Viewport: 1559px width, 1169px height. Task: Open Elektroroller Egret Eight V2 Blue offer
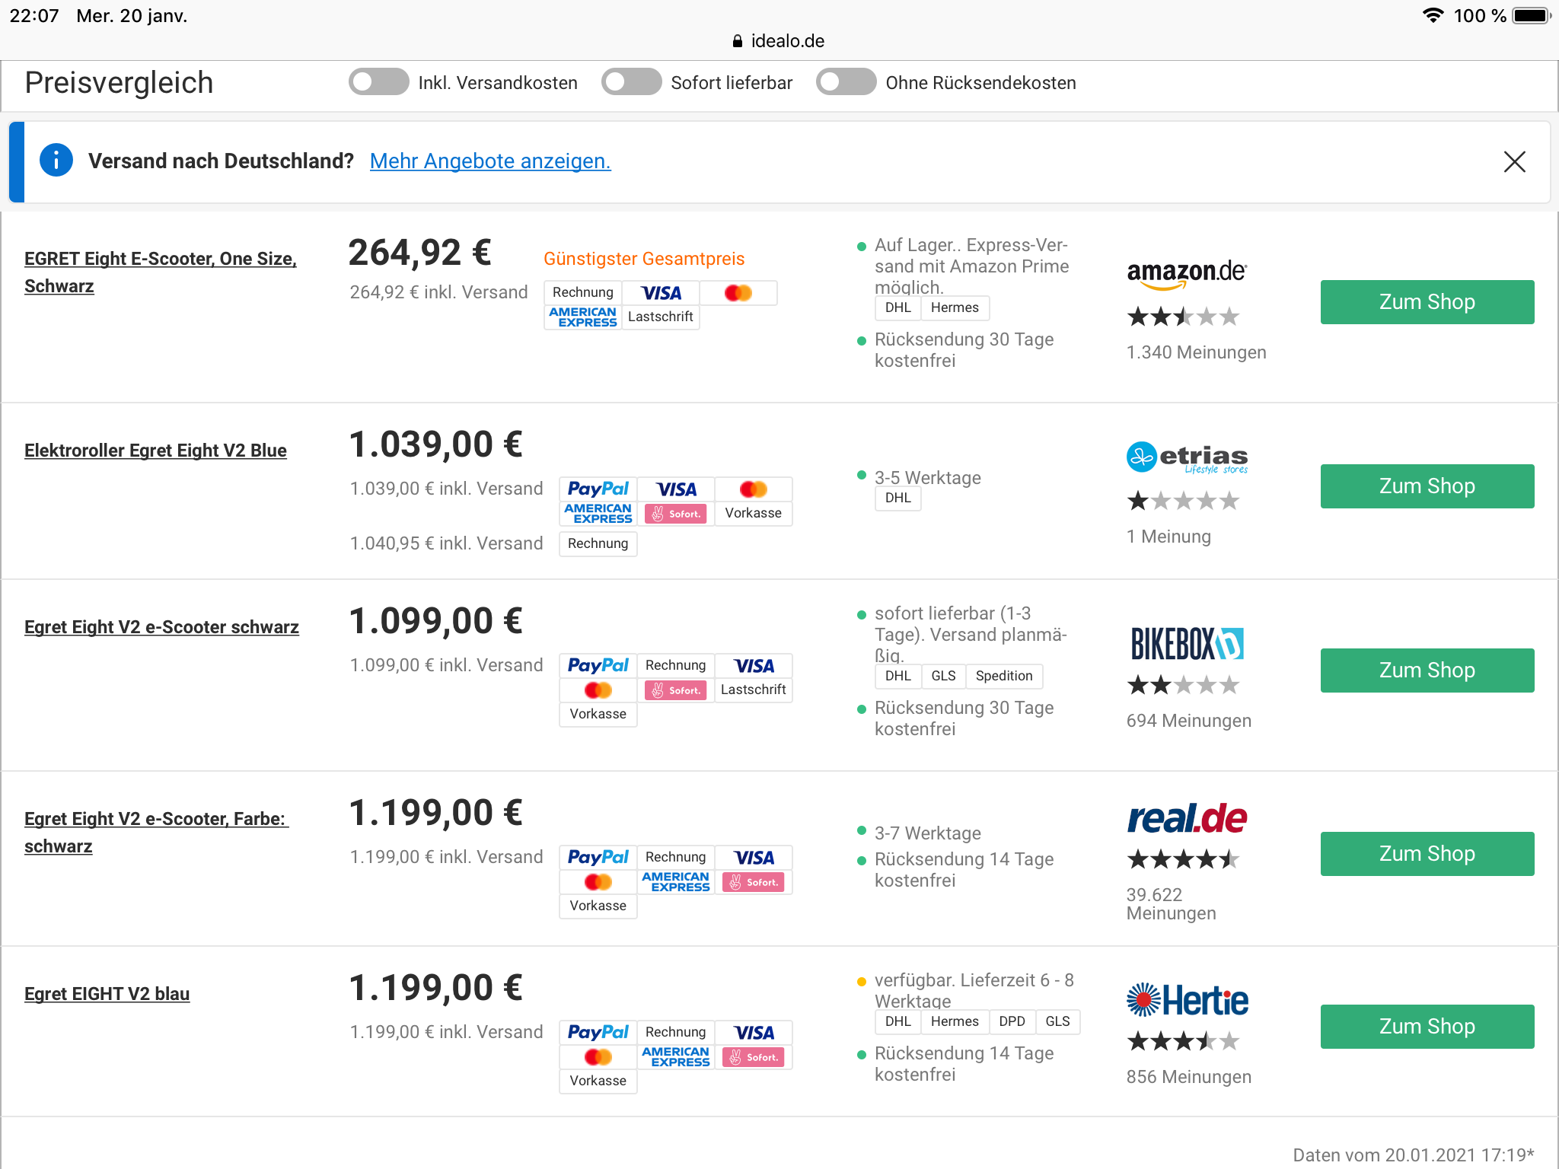coord(155,451)
